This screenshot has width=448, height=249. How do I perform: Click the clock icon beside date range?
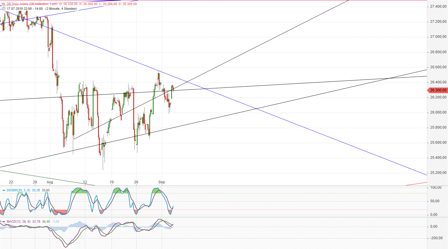coord(4,9)
